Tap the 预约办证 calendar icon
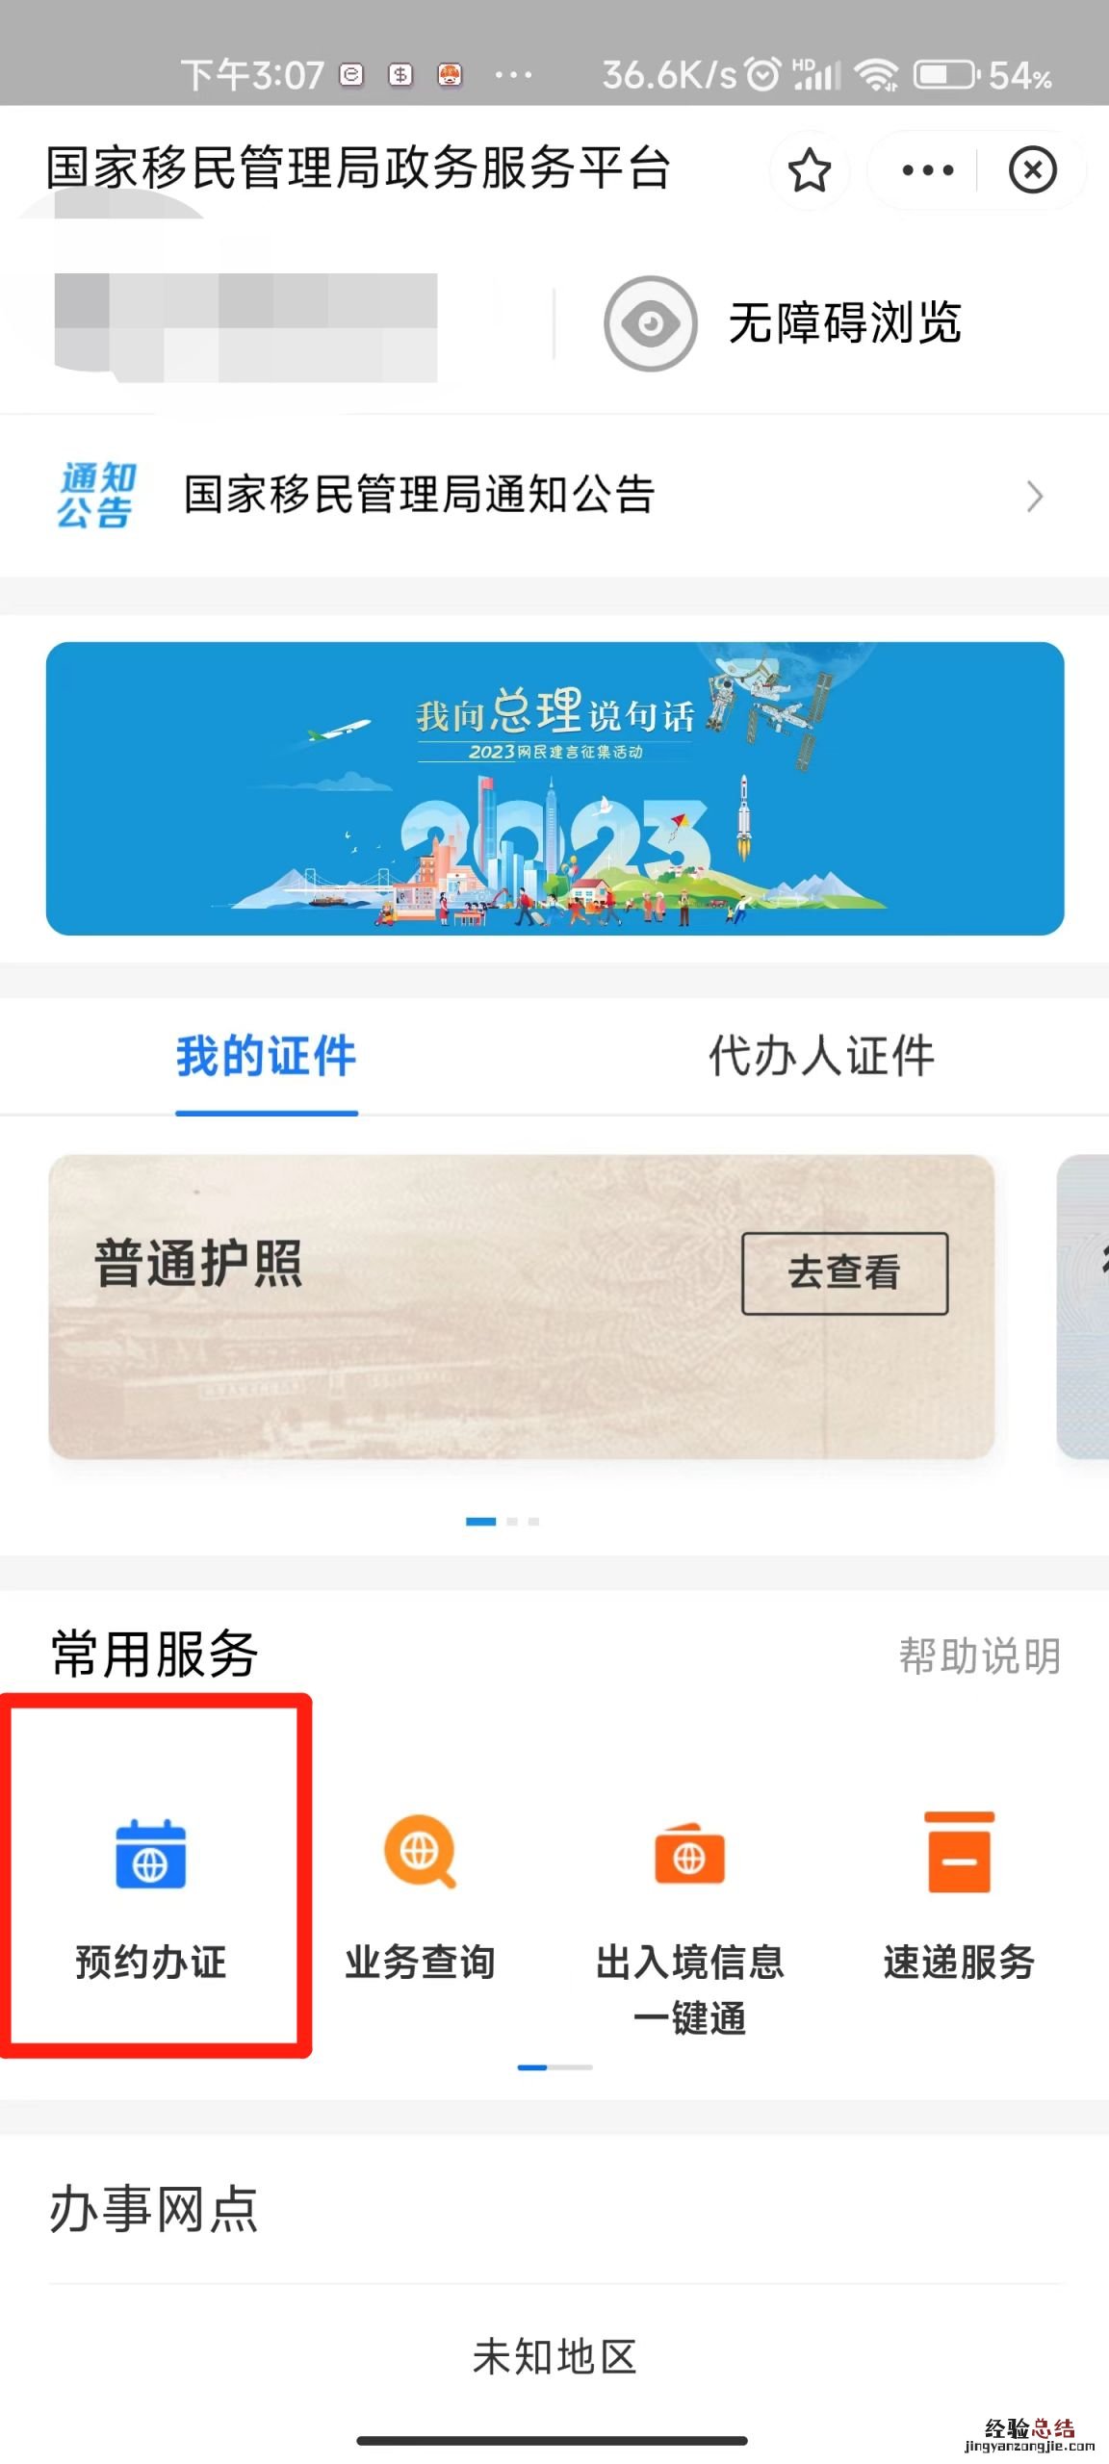This screenshot has height=2464, width=1109. 150,1854
